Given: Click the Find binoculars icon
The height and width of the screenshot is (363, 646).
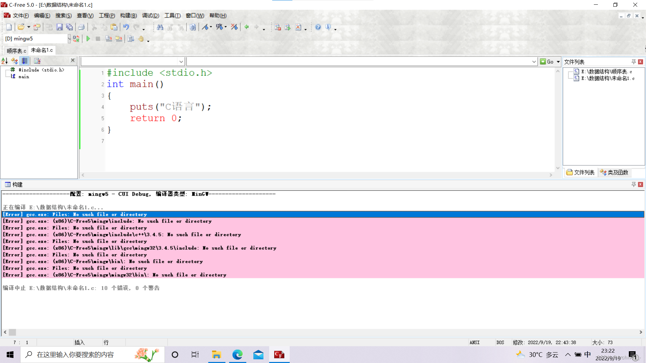Looking at the screenshot, I should click(160, 27).
